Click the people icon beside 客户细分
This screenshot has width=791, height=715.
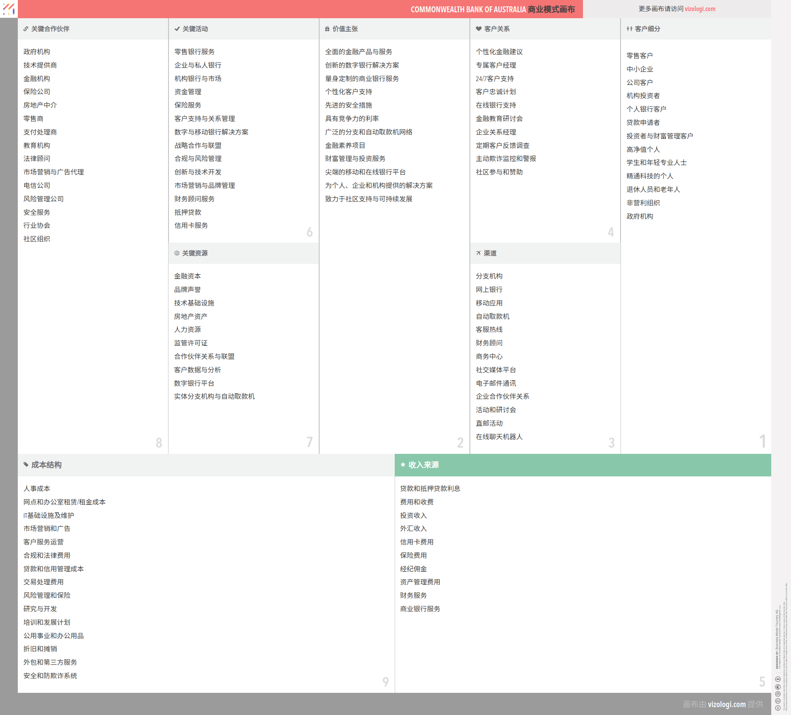629,29
